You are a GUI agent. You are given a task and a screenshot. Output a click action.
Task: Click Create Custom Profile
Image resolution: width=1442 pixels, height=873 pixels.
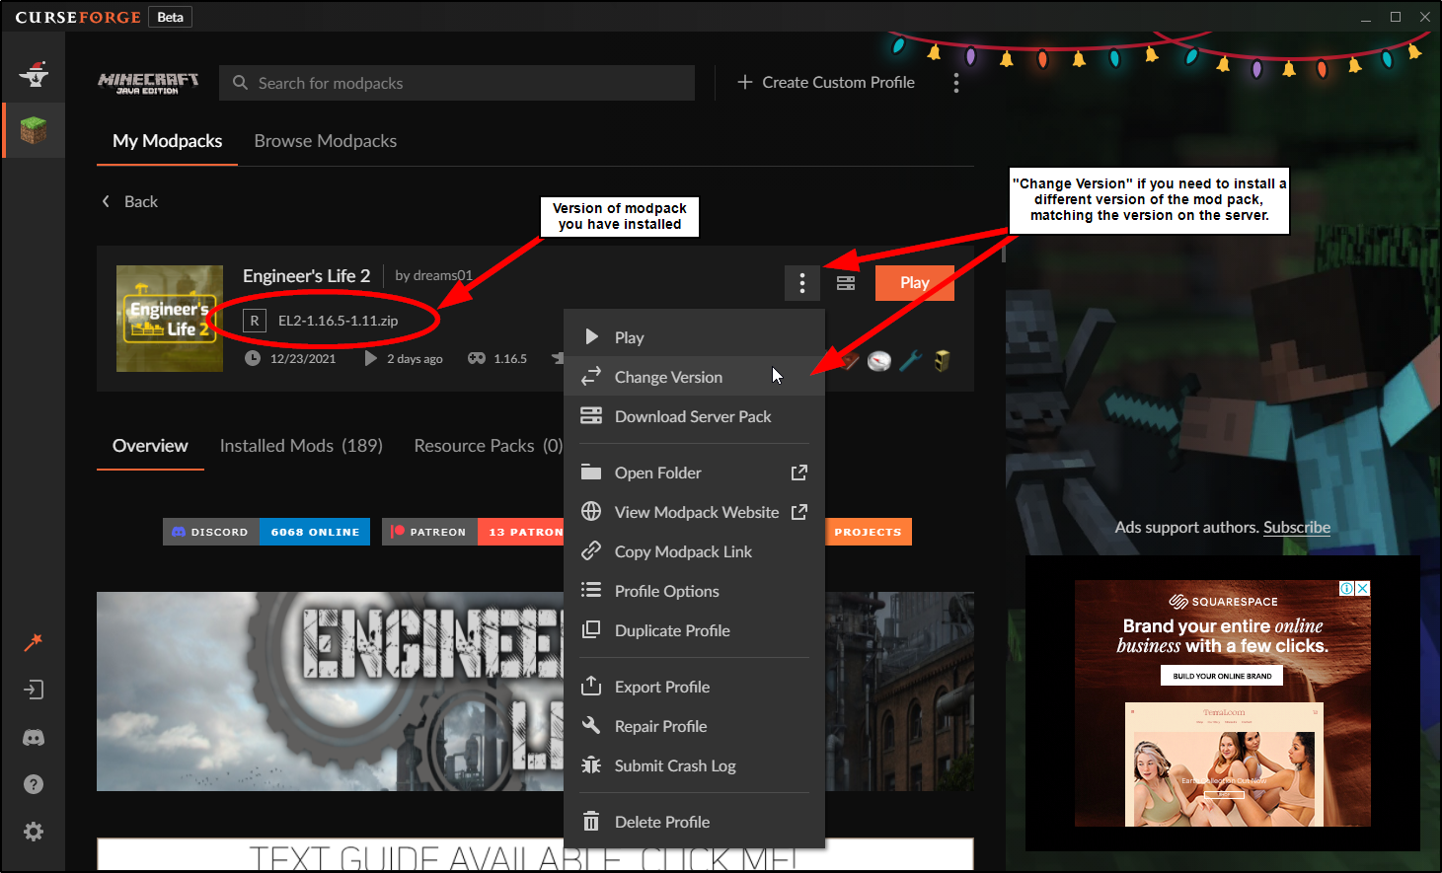point(826,83)
